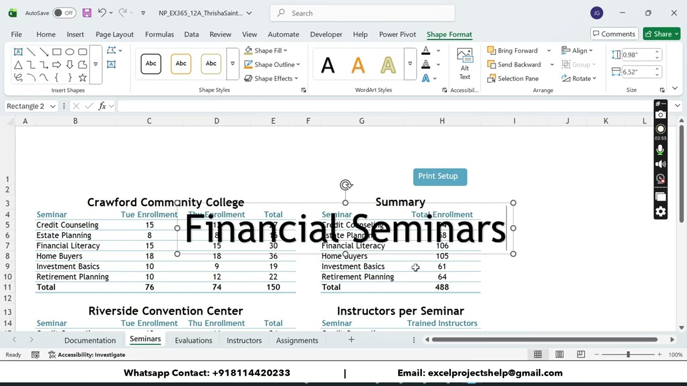Open the Bring Forward dropdown arrow
The image size is (687, 386).
549,50
